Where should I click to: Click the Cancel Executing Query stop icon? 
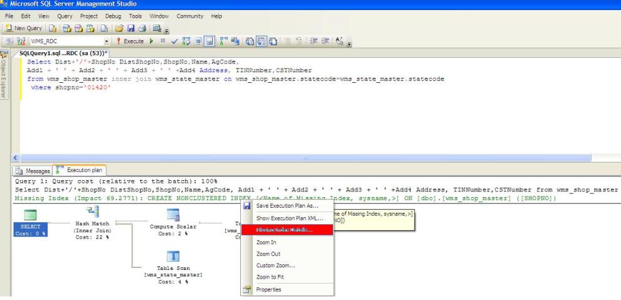coord(162,41)
